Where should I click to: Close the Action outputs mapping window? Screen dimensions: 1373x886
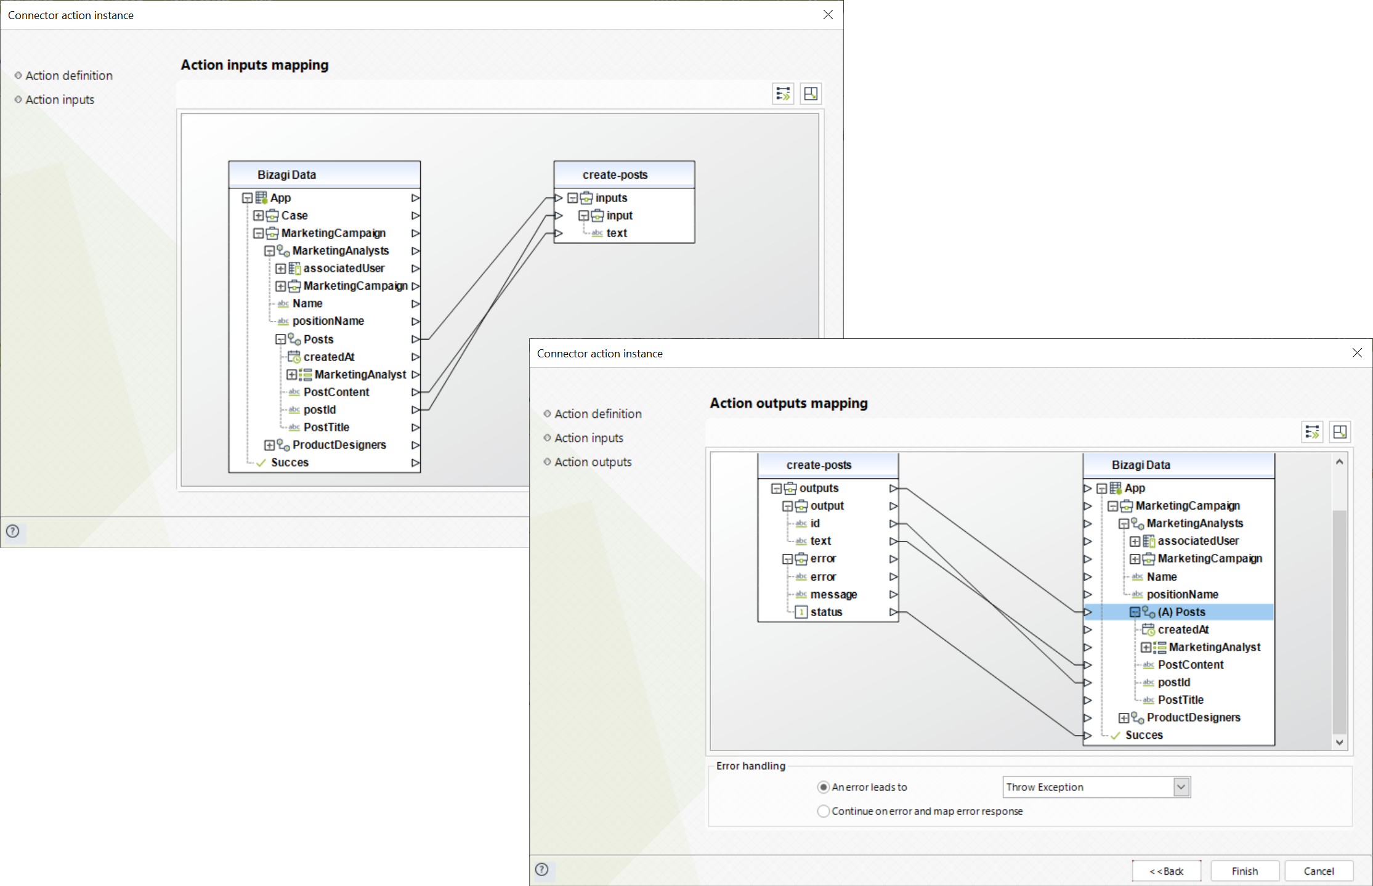click(x=1357, y=352)
